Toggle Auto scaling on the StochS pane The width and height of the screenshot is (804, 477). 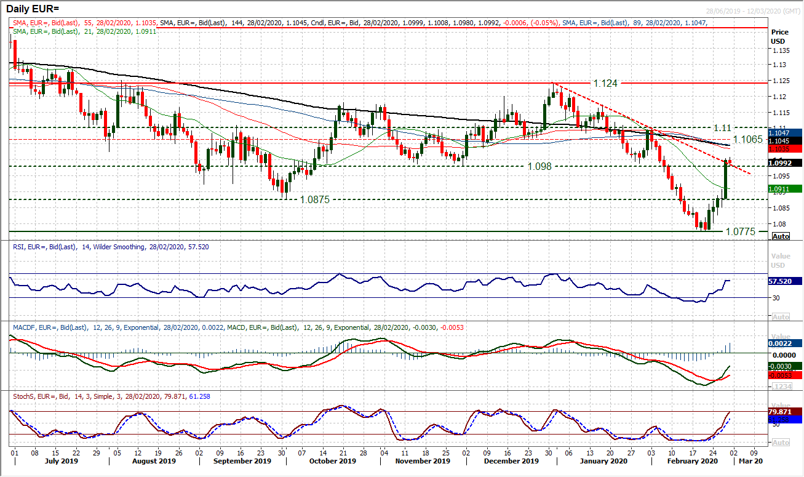(780, 442)
